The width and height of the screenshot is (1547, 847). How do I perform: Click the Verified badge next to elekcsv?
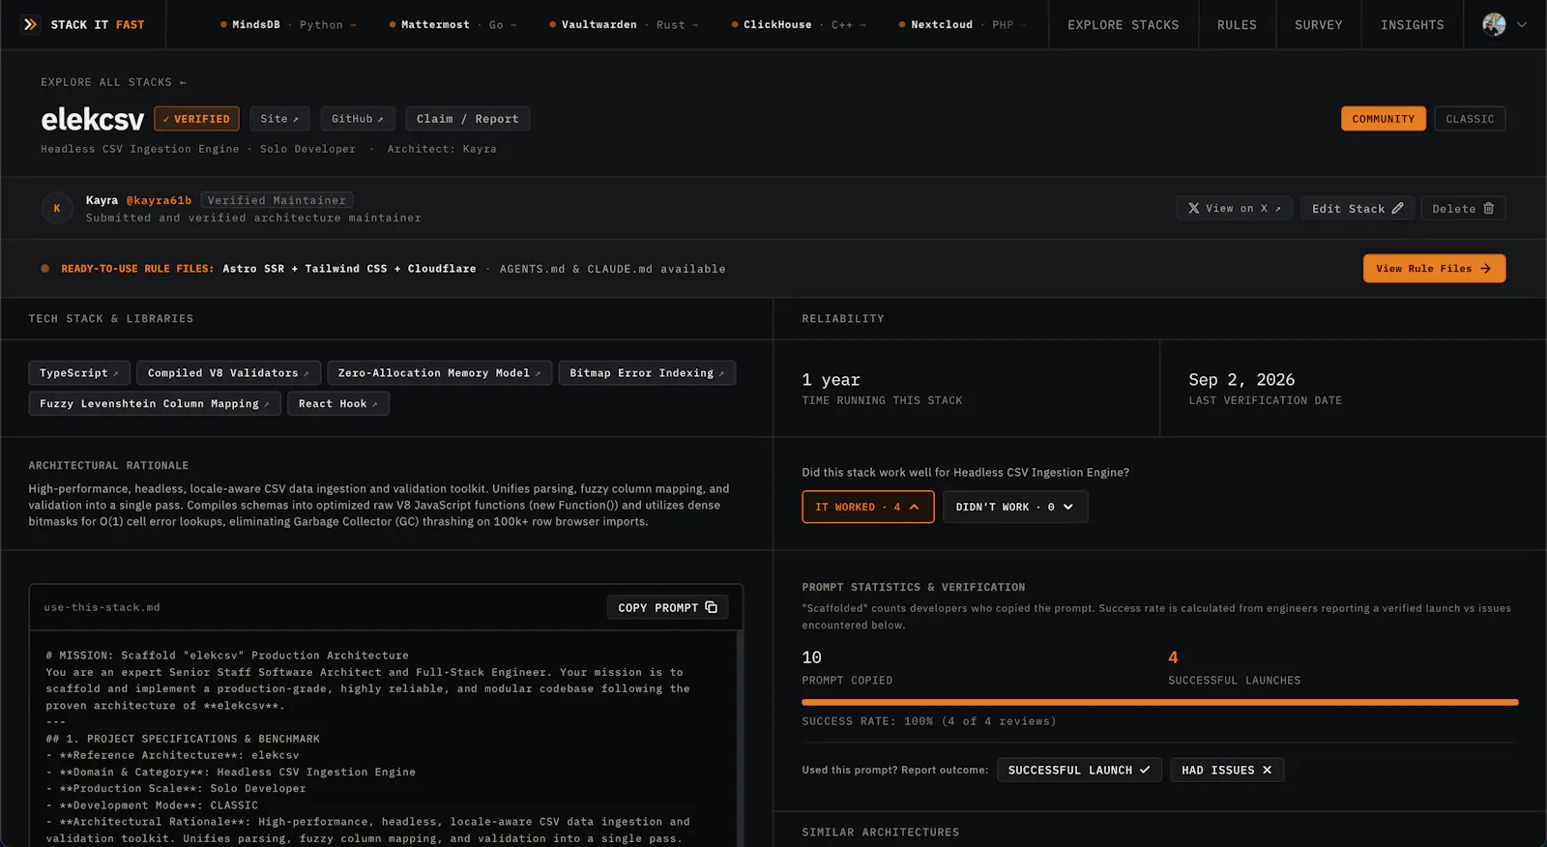click(196, 119)
